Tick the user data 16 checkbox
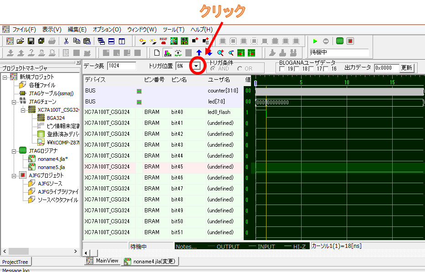The width and height of the screenshot is (425, 272). tap(326, 69)
